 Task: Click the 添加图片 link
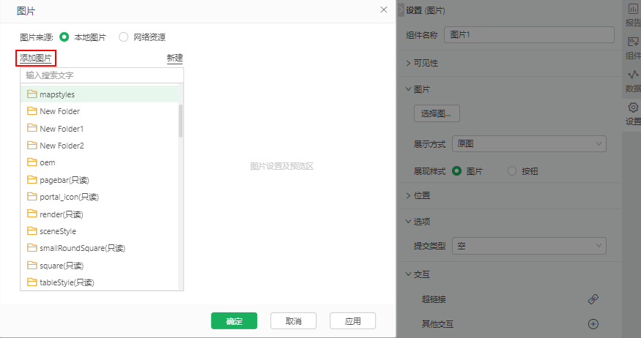[35, 58]
